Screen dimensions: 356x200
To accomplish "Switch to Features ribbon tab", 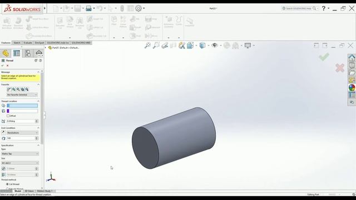I will (x=6, y=43).
